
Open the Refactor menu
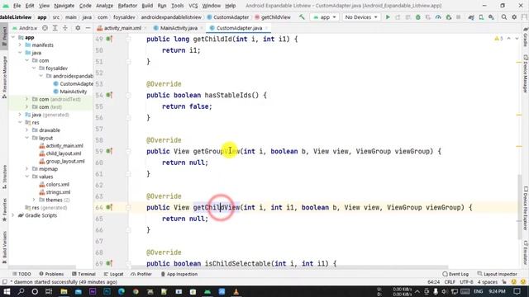127,6
